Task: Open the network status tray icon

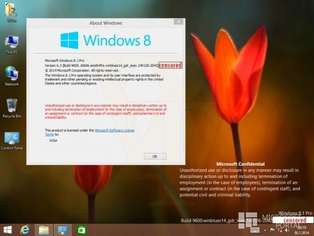Action: point(280,230)
